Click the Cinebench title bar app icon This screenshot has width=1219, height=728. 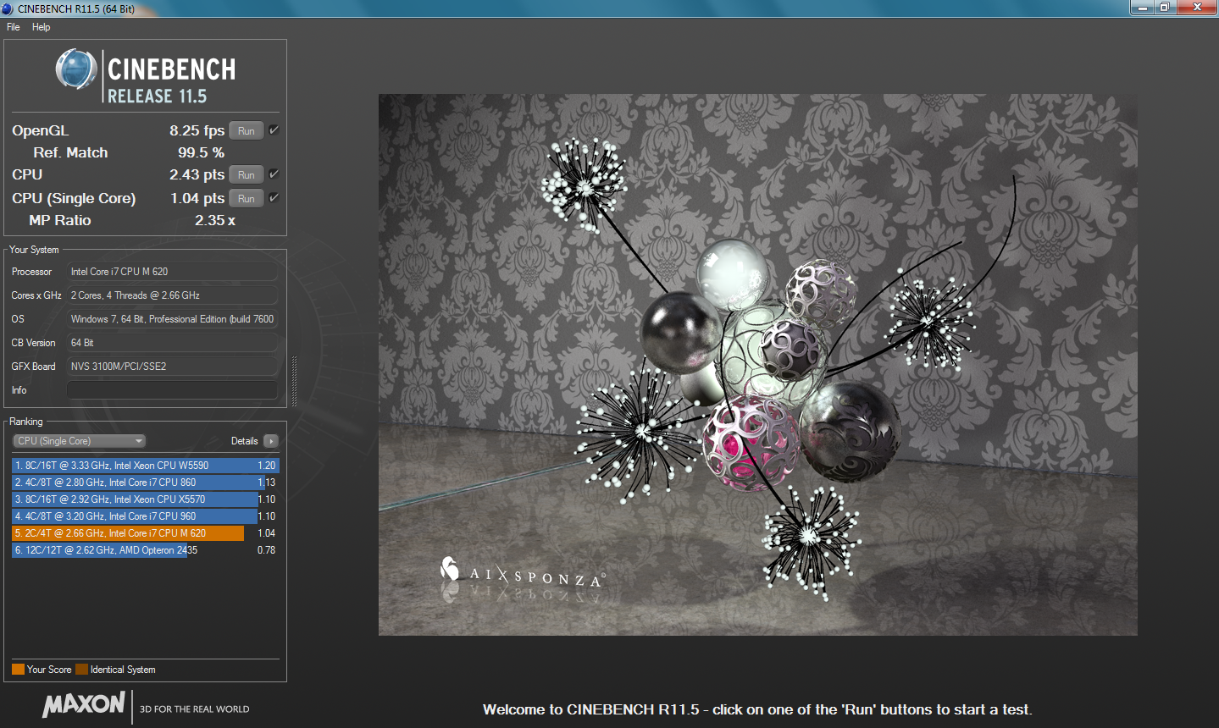[8, 8]
